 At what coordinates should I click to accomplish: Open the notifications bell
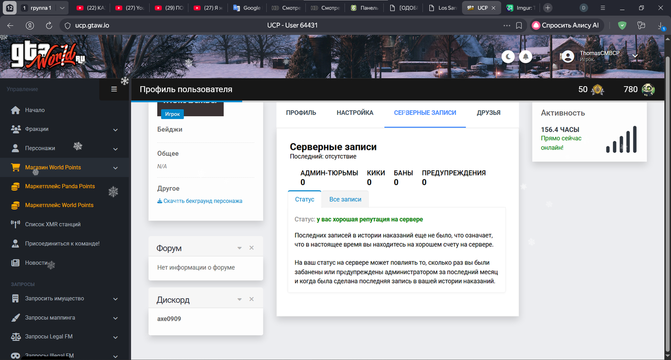(525, 57)
